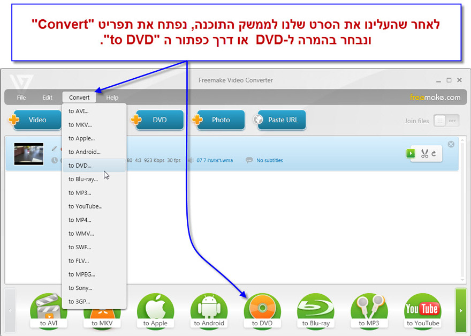Open the Edit menu
The width and height of the screenshot is (471, 336).
(x=47, y=98)
